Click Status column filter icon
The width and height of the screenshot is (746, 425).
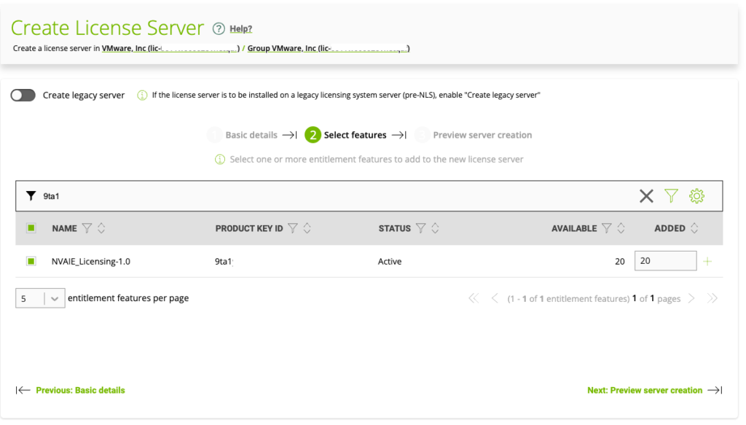pos(420,228)
